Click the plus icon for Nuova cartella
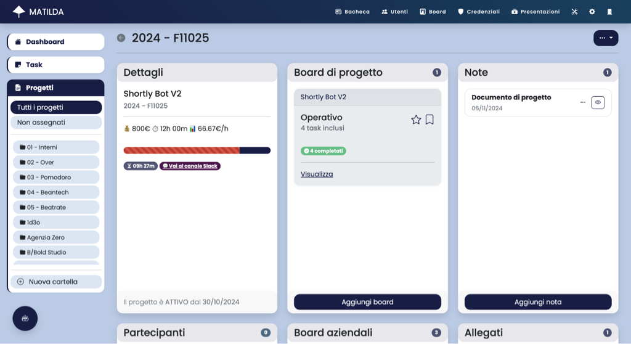 [x=20, y=282]
